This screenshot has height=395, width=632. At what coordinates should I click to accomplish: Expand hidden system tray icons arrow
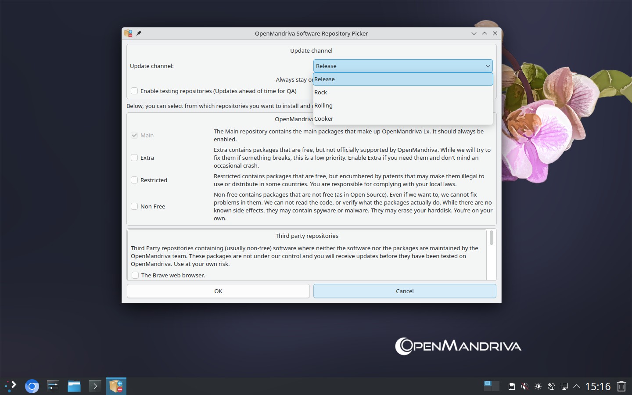[577, 387]
